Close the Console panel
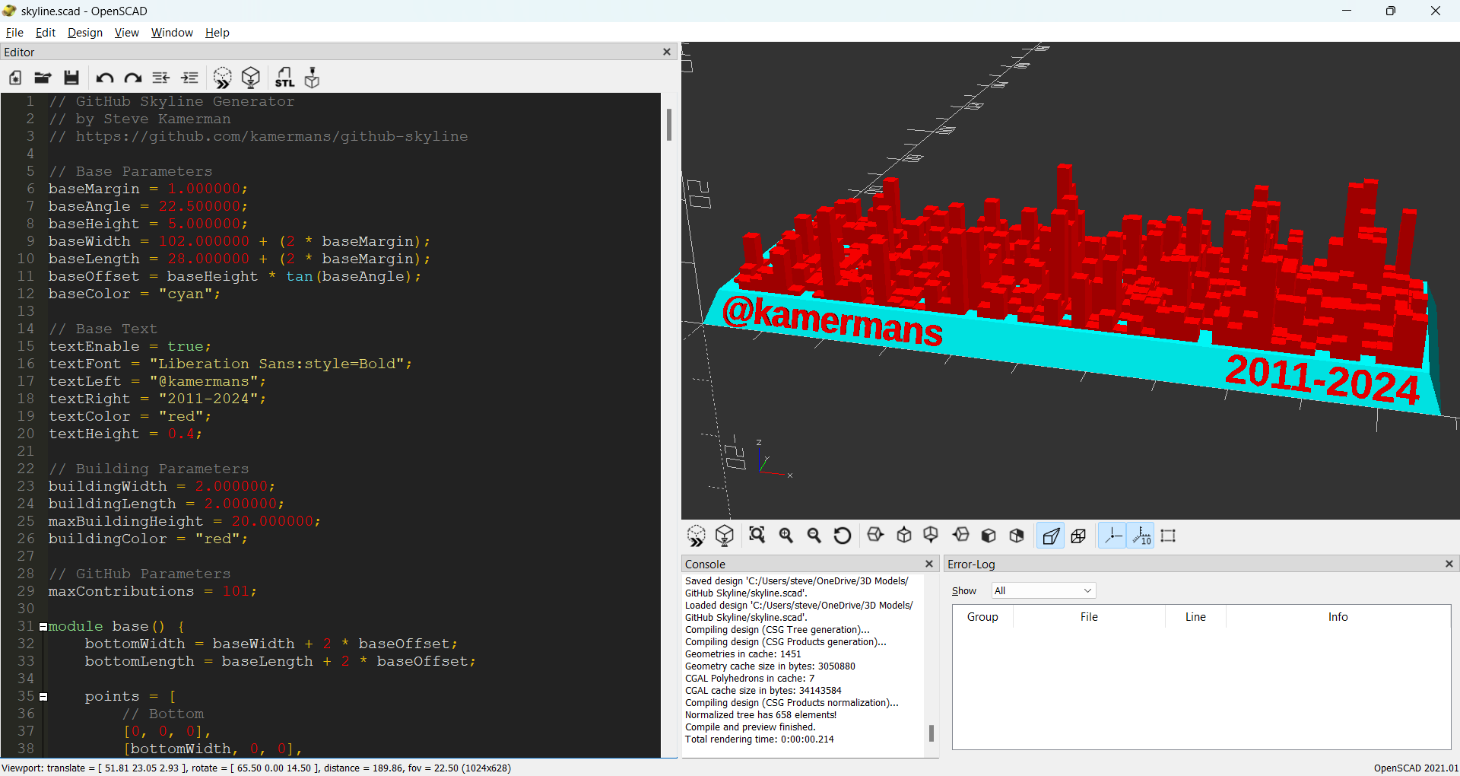The width and height of the screenshot is (1460, 776). pos(928,564)
